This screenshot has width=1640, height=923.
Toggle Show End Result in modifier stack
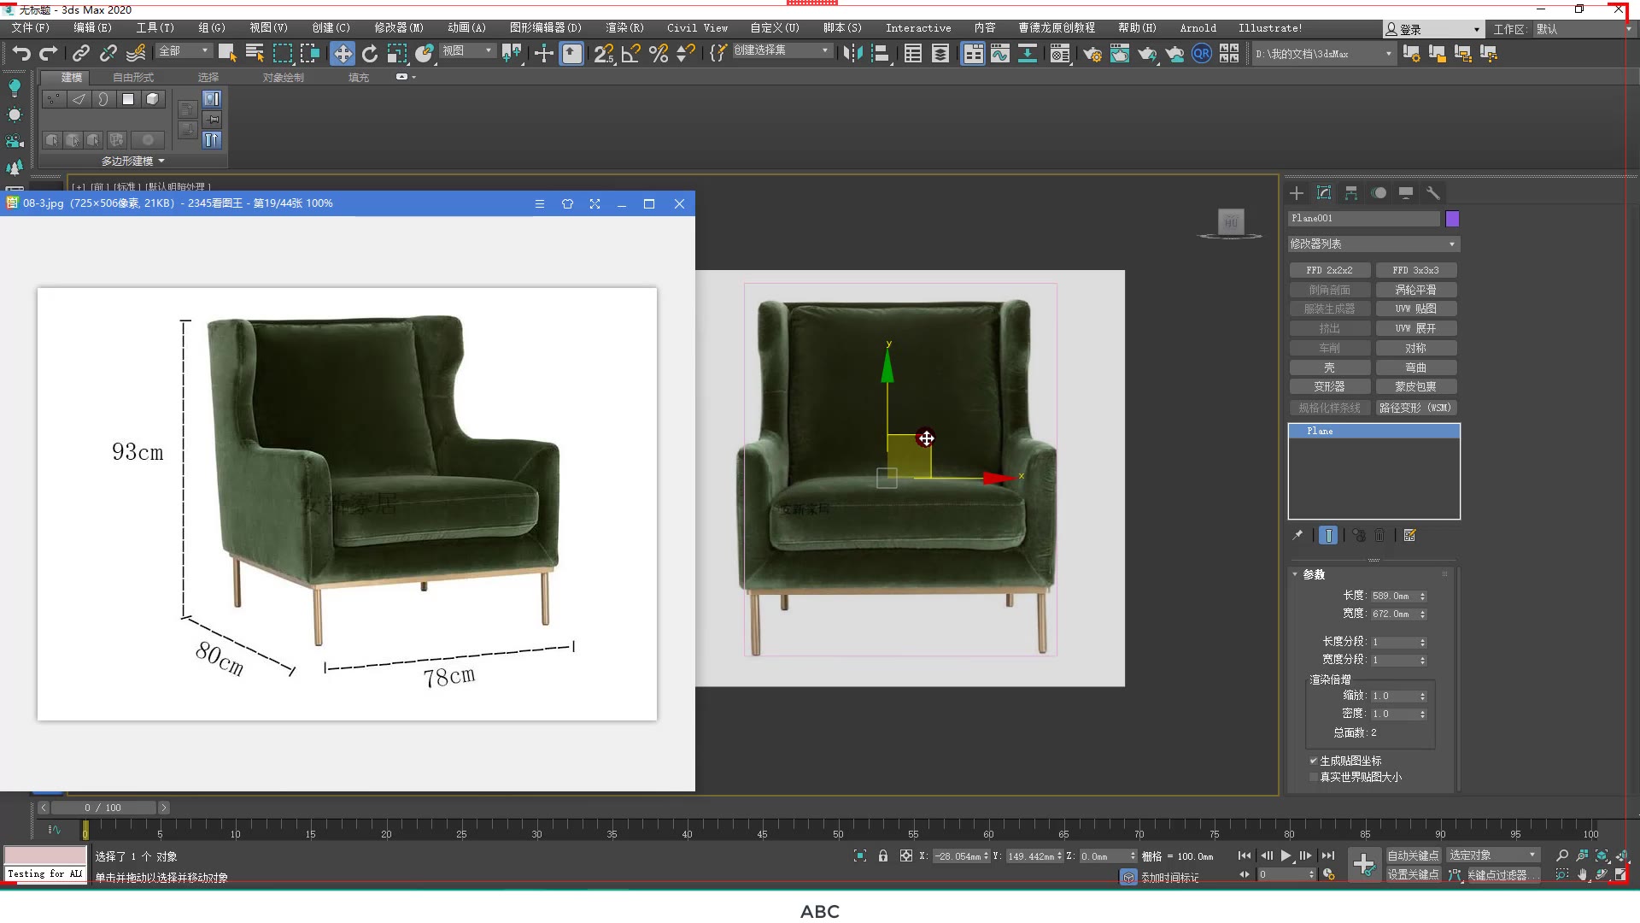tap(1328, 535)
